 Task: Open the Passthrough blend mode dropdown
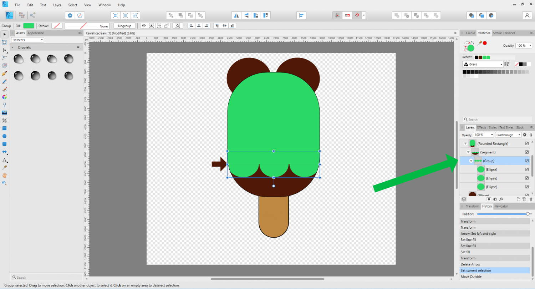pyautogui.click(x=508, y=135)
